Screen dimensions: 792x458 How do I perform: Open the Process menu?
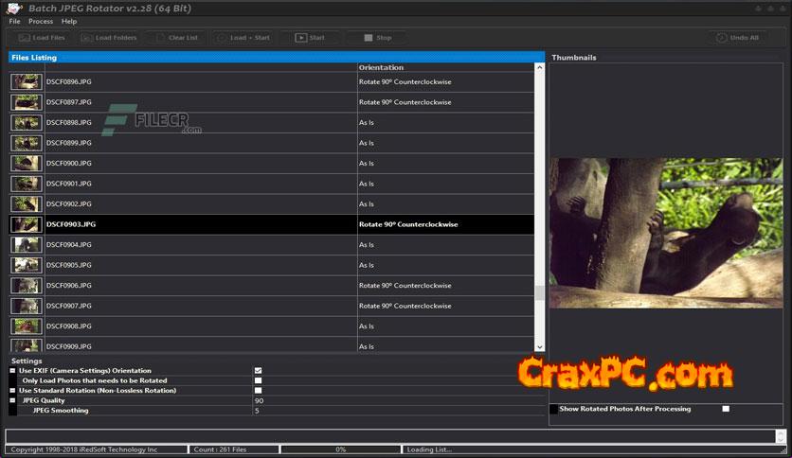click(x=40, y=21)
